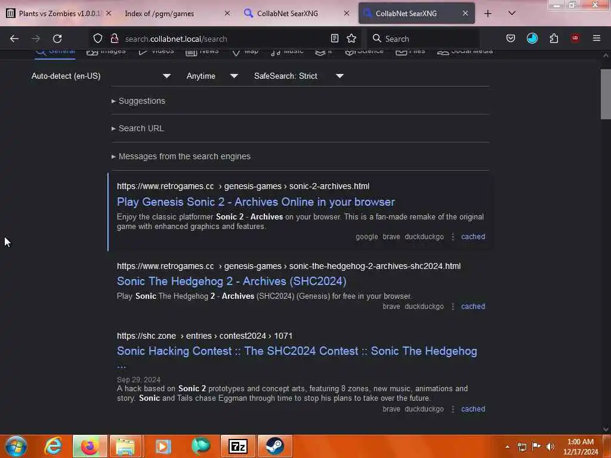Click the address bar URL field
This screenshot has width=611, height=458.
click(224, 39)
